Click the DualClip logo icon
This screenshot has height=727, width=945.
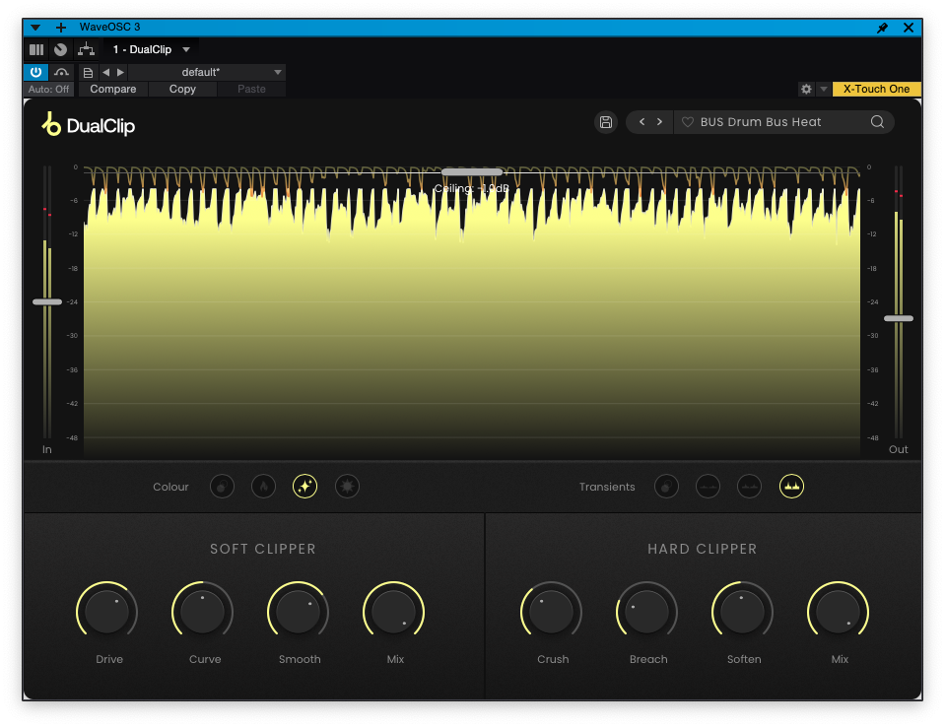click(x=51, y=124)
